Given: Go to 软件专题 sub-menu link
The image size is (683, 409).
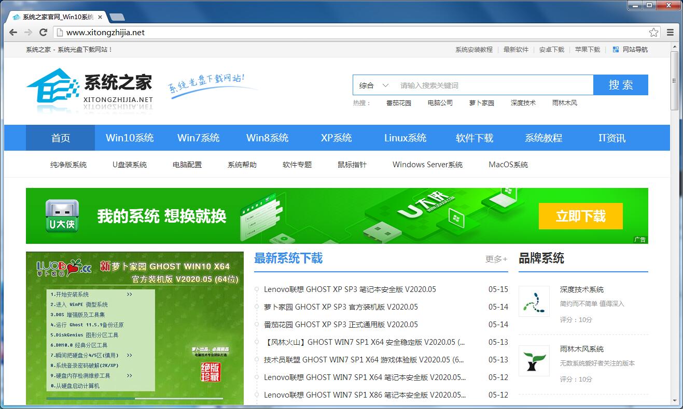Looking at the screenshot, I should tap(297, 165).
